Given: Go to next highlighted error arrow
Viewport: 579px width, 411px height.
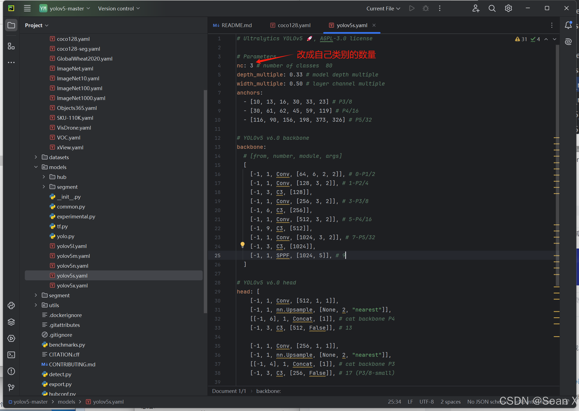Looking at the screenshot, I should (555, 39).
